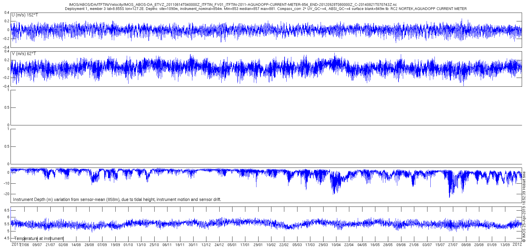This screenshot has height=249, width=527.
Task: Click the '17/01' date tick label
Action: [245, 245]
